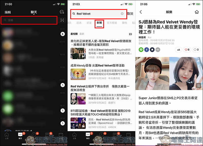Viewport: 203px width, 146px height.
Task: Select the 新聞 search tab
Action: pyautogui.click(x=99, y=23)
